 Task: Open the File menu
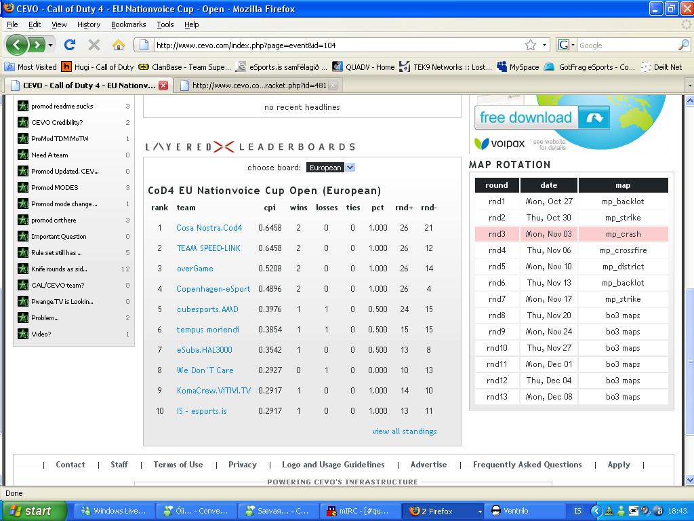12,25
